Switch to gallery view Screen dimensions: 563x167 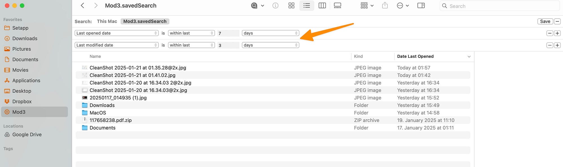tap(338, 6)
